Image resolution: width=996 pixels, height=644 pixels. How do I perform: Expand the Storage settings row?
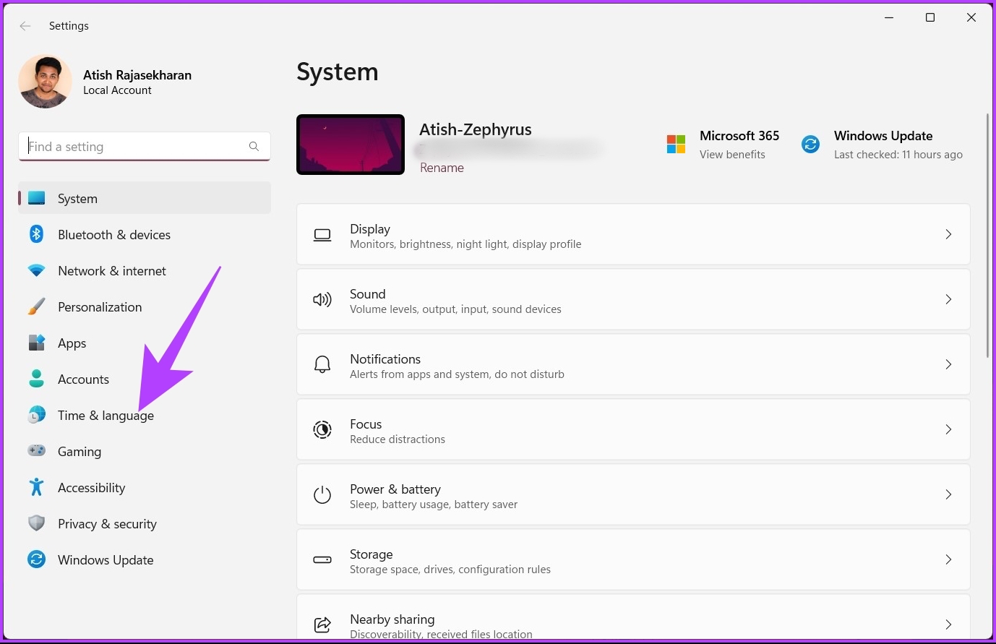click(948, 559)
